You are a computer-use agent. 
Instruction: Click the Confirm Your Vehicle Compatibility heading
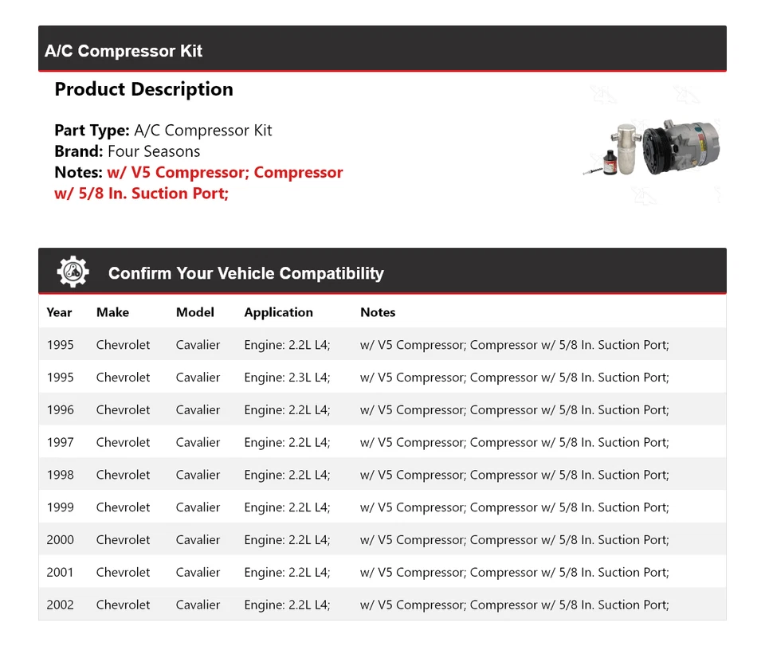click(245, 273)
